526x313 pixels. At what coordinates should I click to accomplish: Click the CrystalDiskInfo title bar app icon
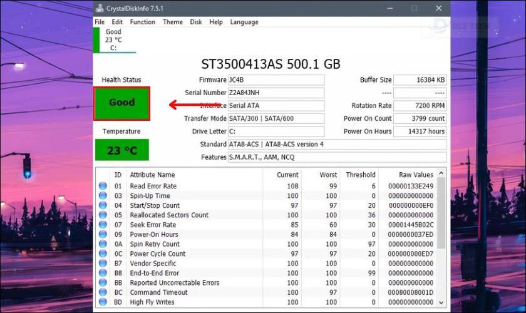coord(100,8)
